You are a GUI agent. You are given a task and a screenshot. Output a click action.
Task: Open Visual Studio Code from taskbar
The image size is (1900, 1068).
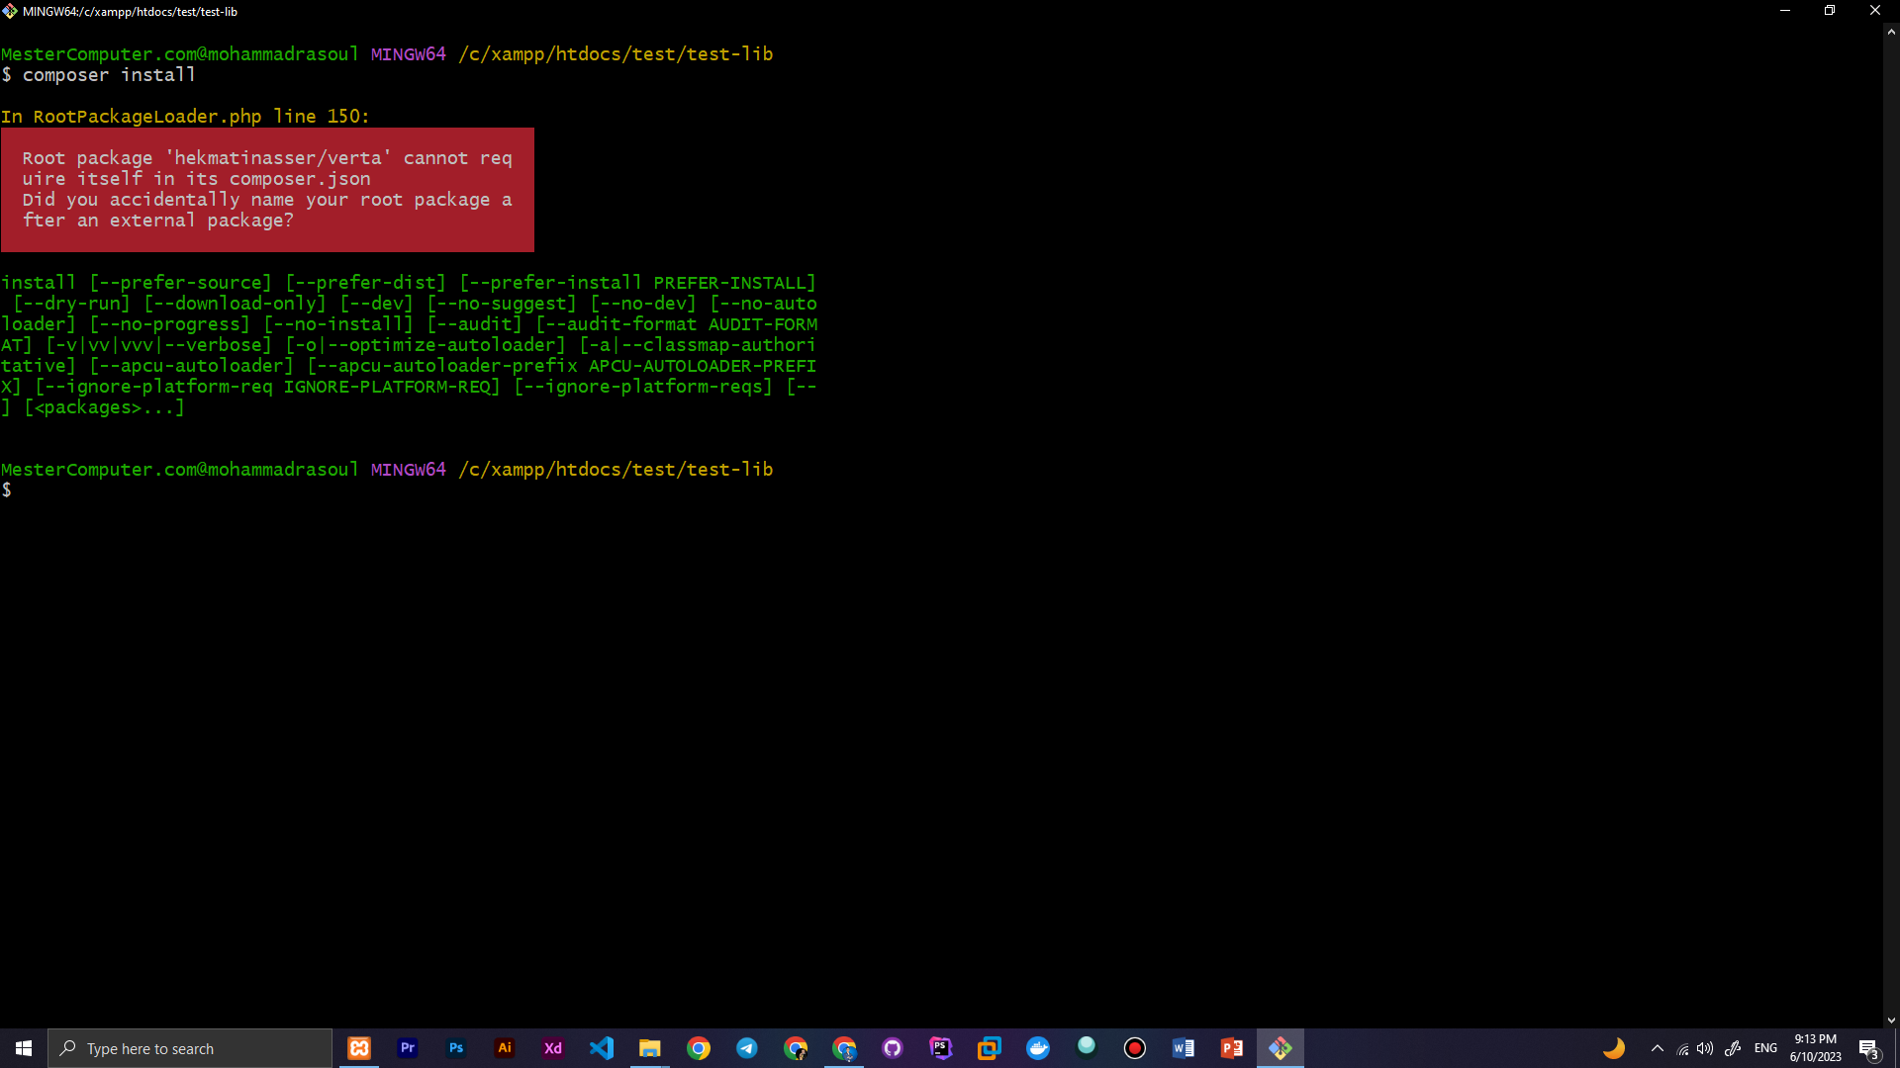click(x=602, y=1048)
